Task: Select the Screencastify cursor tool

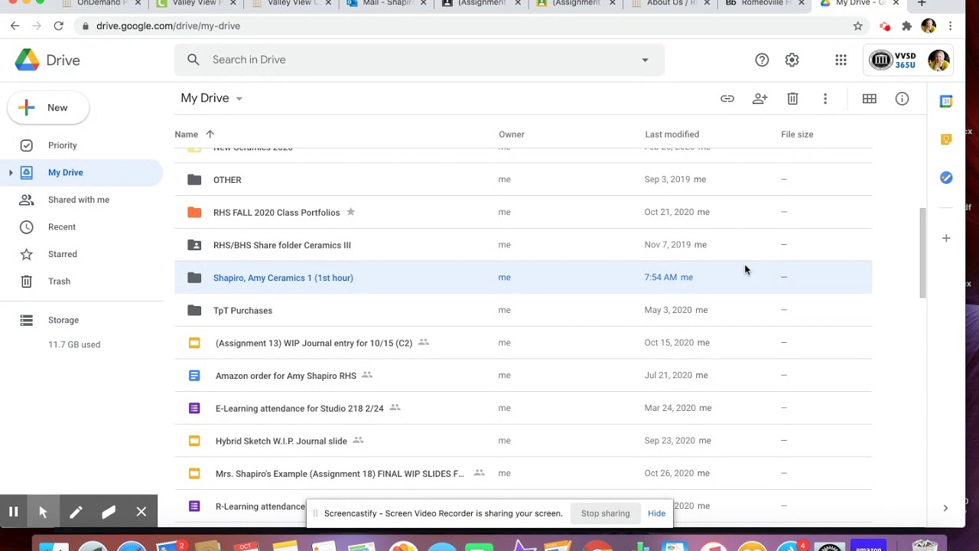Action: click(x=43, y=512)
